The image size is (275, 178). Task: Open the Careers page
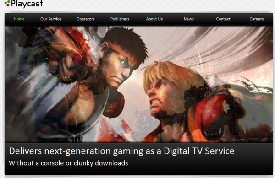256,19
